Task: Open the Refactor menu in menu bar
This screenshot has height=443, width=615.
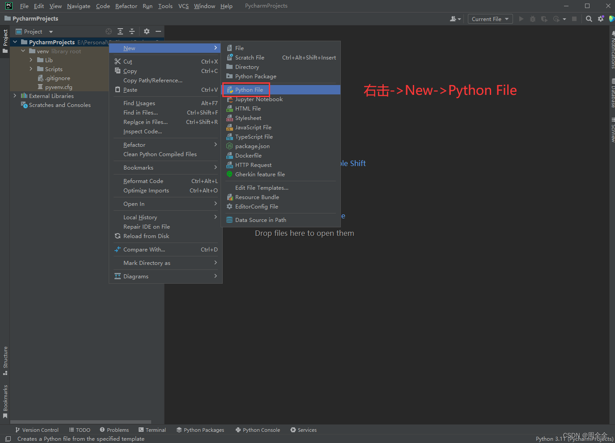Action: pos(126,6)
